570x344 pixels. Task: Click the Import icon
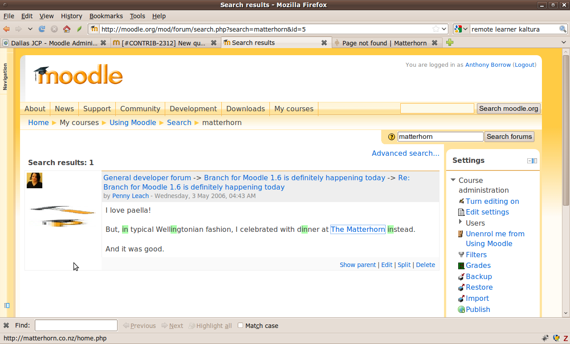(x=461, y=299)
